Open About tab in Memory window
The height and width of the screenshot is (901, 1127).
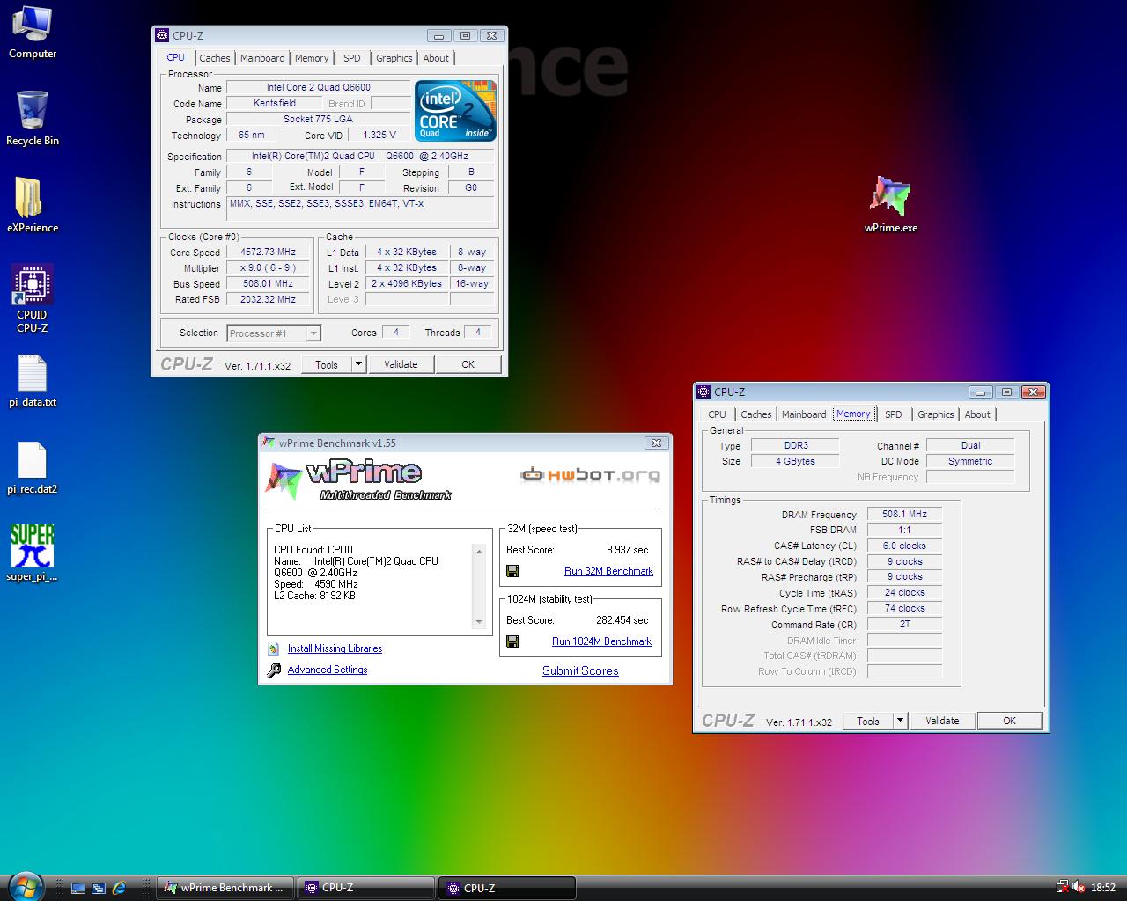click(x=977, y=414)
